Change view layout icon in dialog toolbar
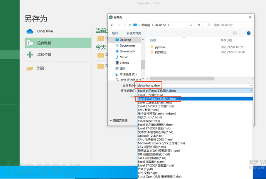The width and height of the screenshot is (266, 179). click(235, 33)
